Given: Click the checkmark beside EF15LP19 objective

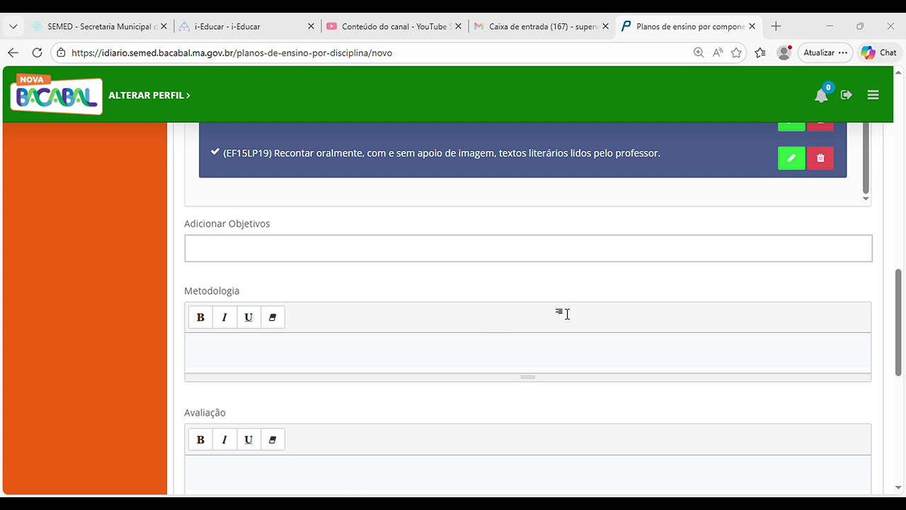Looking at the screenshot, I should (215, 152).
